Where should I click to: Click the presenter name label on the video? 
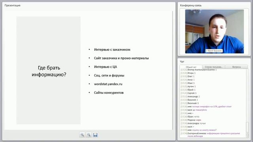tap(214, 51)
